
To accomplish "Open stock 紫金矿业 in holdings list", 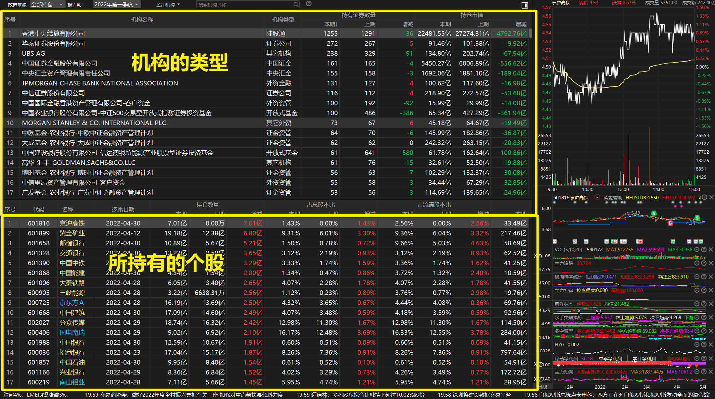I will [72, 233].
